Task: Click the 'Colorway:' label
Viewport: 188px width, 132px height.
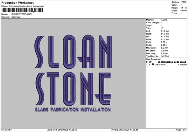Action: (6, 17)
